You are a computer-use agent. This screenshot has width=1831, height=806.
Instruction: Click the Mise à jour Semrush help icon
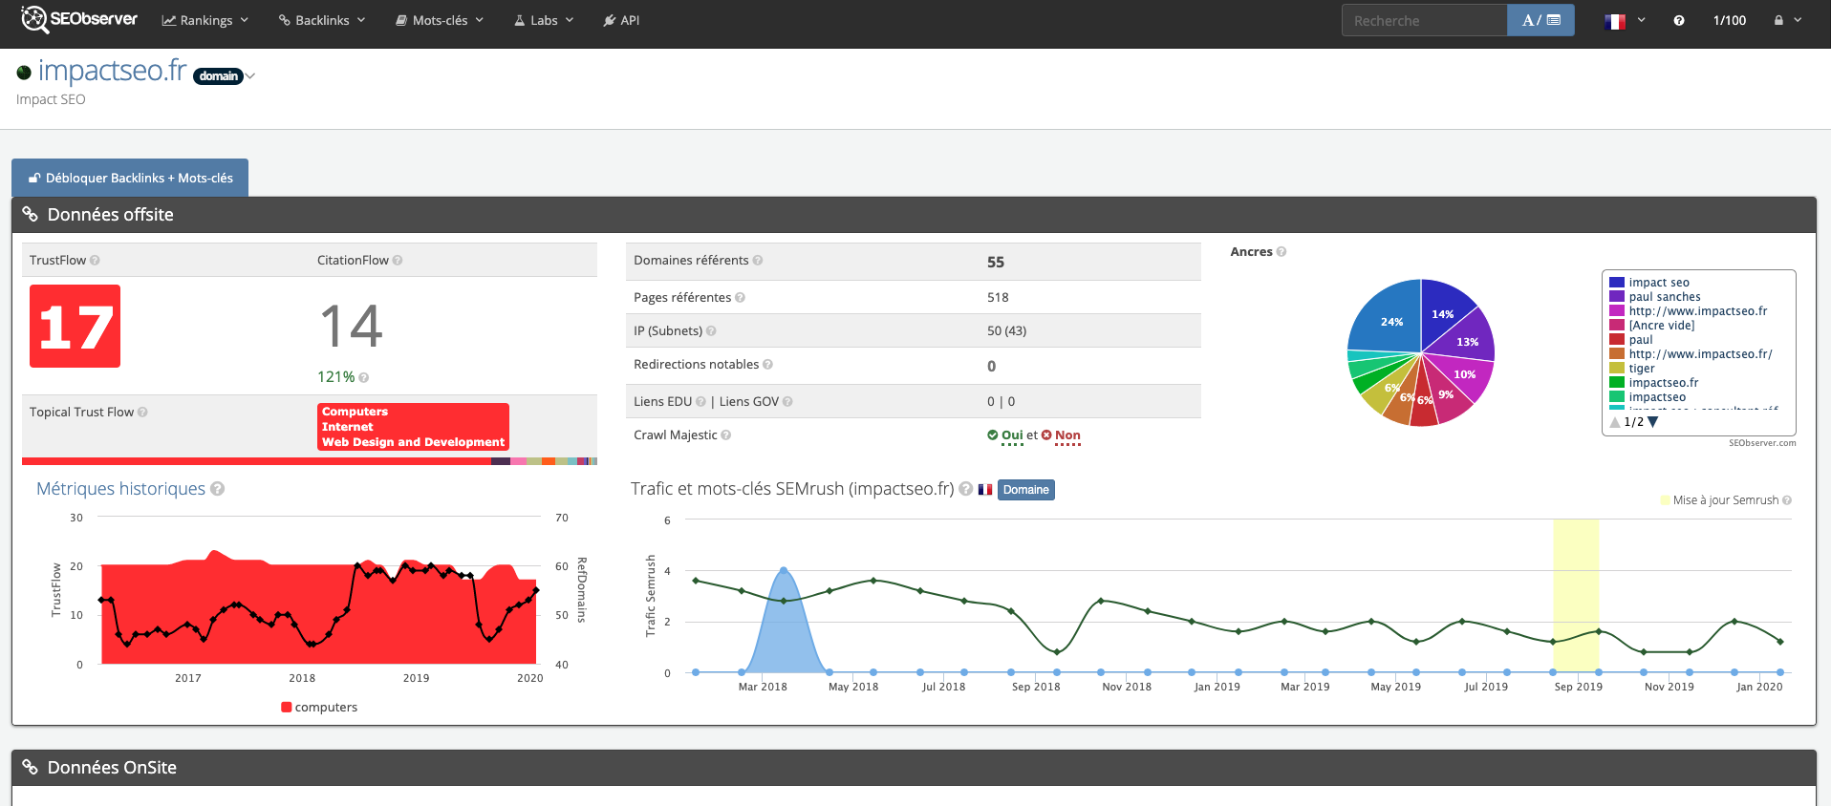(x=1787, y=499)
